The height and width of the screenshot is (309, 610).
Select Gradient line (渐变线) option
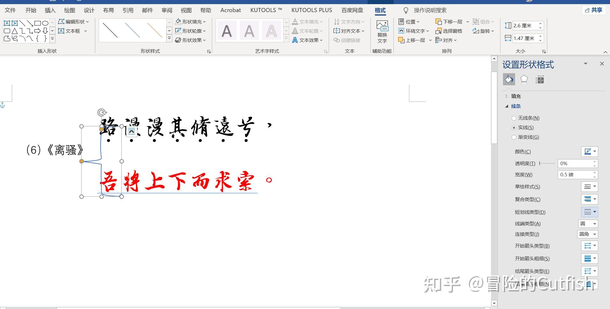coord(525,137)
